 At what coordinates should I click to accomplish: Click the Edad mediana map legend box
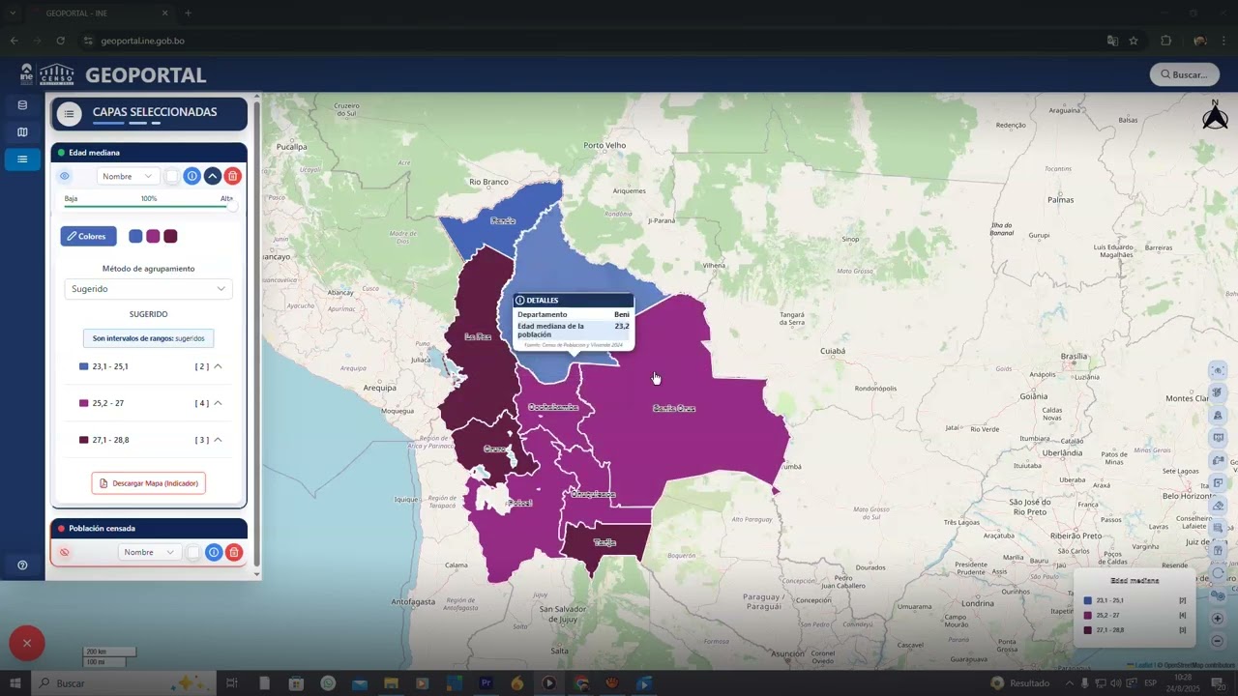[1135, 607]
